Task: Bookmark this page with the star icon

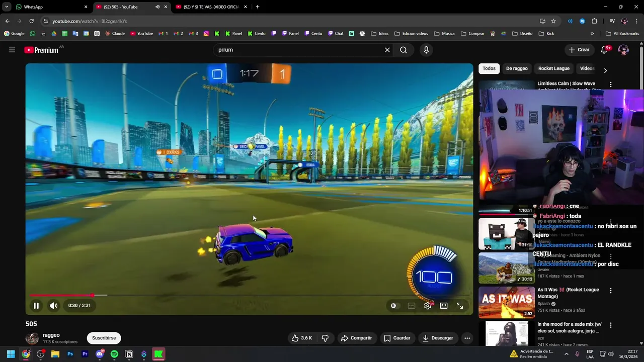Action: [553, 21]
